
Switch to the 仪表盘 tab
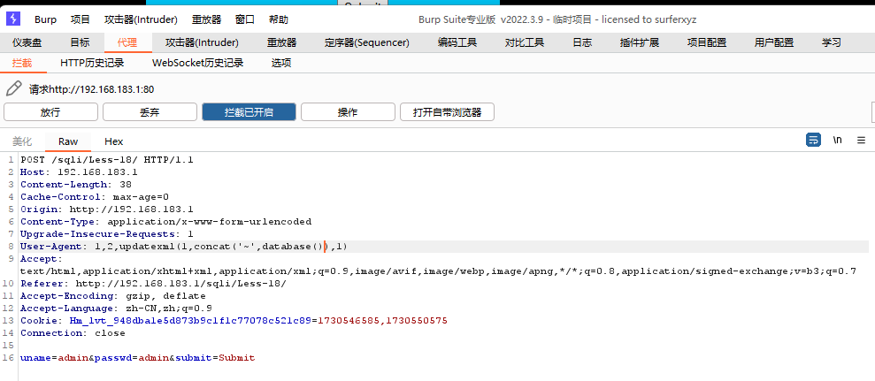click(x=27, y=42)
